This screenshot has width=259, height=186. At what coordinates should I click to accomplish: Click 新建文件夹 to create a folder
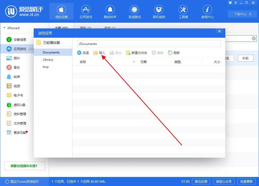[136, 53]
